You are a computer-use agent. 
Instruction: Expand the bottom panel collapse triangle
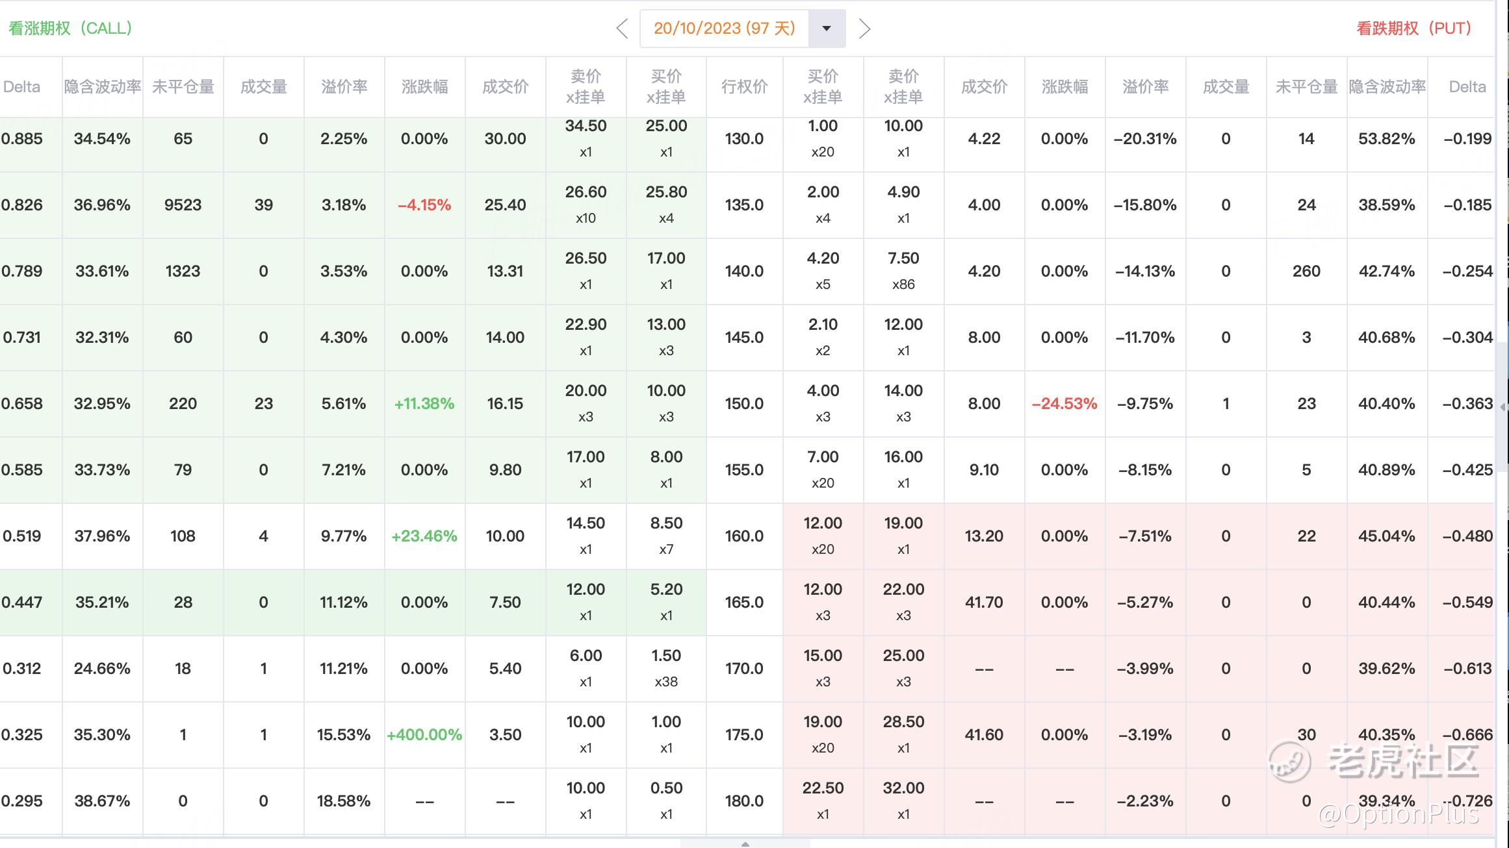(x=745, y=844)
